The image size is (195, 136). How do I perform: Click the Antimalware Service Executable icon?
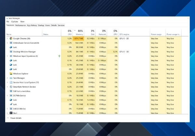(11, 43)
